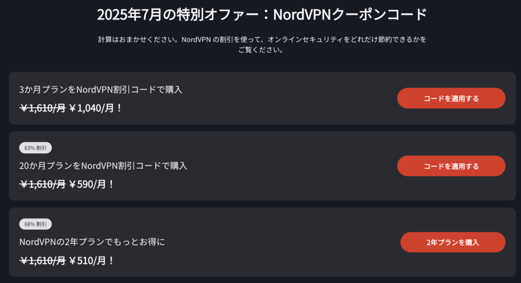Click the NordVPNの2年プランでもっとお得に title
Screen dimensions: 521x283
(92, 242)
